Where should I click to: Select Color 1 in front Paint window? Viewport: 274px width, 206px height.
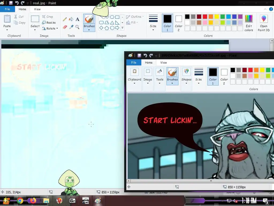click(213, 76)
